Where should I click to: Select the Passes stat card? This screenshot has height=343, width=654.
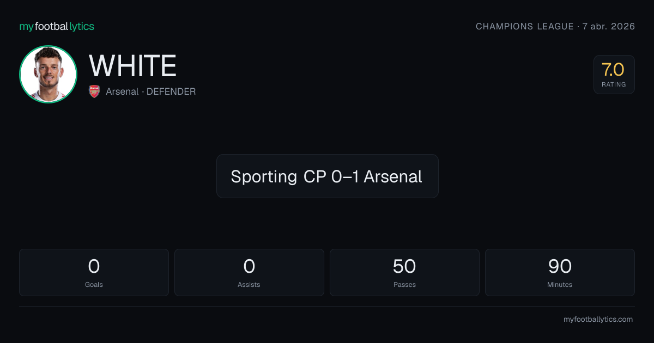click(404, 272)
